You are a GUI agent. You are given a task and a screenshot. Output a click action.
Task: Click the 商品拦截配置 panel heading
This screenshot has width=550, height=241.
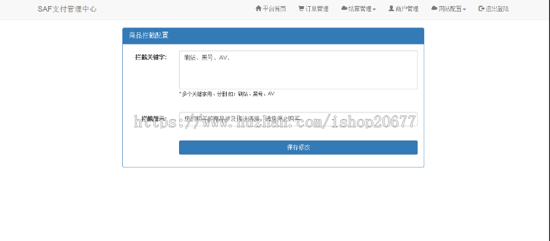coord(273,36)
